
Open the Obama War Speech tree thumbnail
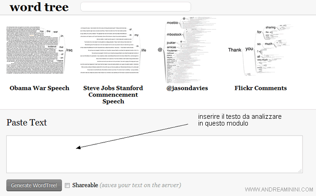coord(39,51)
